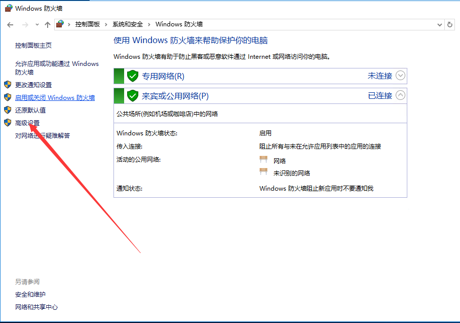Open 高级设置 link
The image size is (460, 323).
[27, 123]
